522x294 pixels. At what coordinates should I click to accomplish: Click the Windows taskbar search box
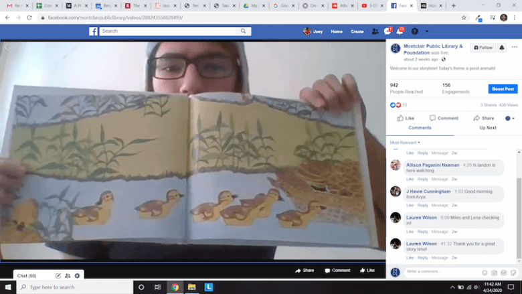tap(74, 287)
